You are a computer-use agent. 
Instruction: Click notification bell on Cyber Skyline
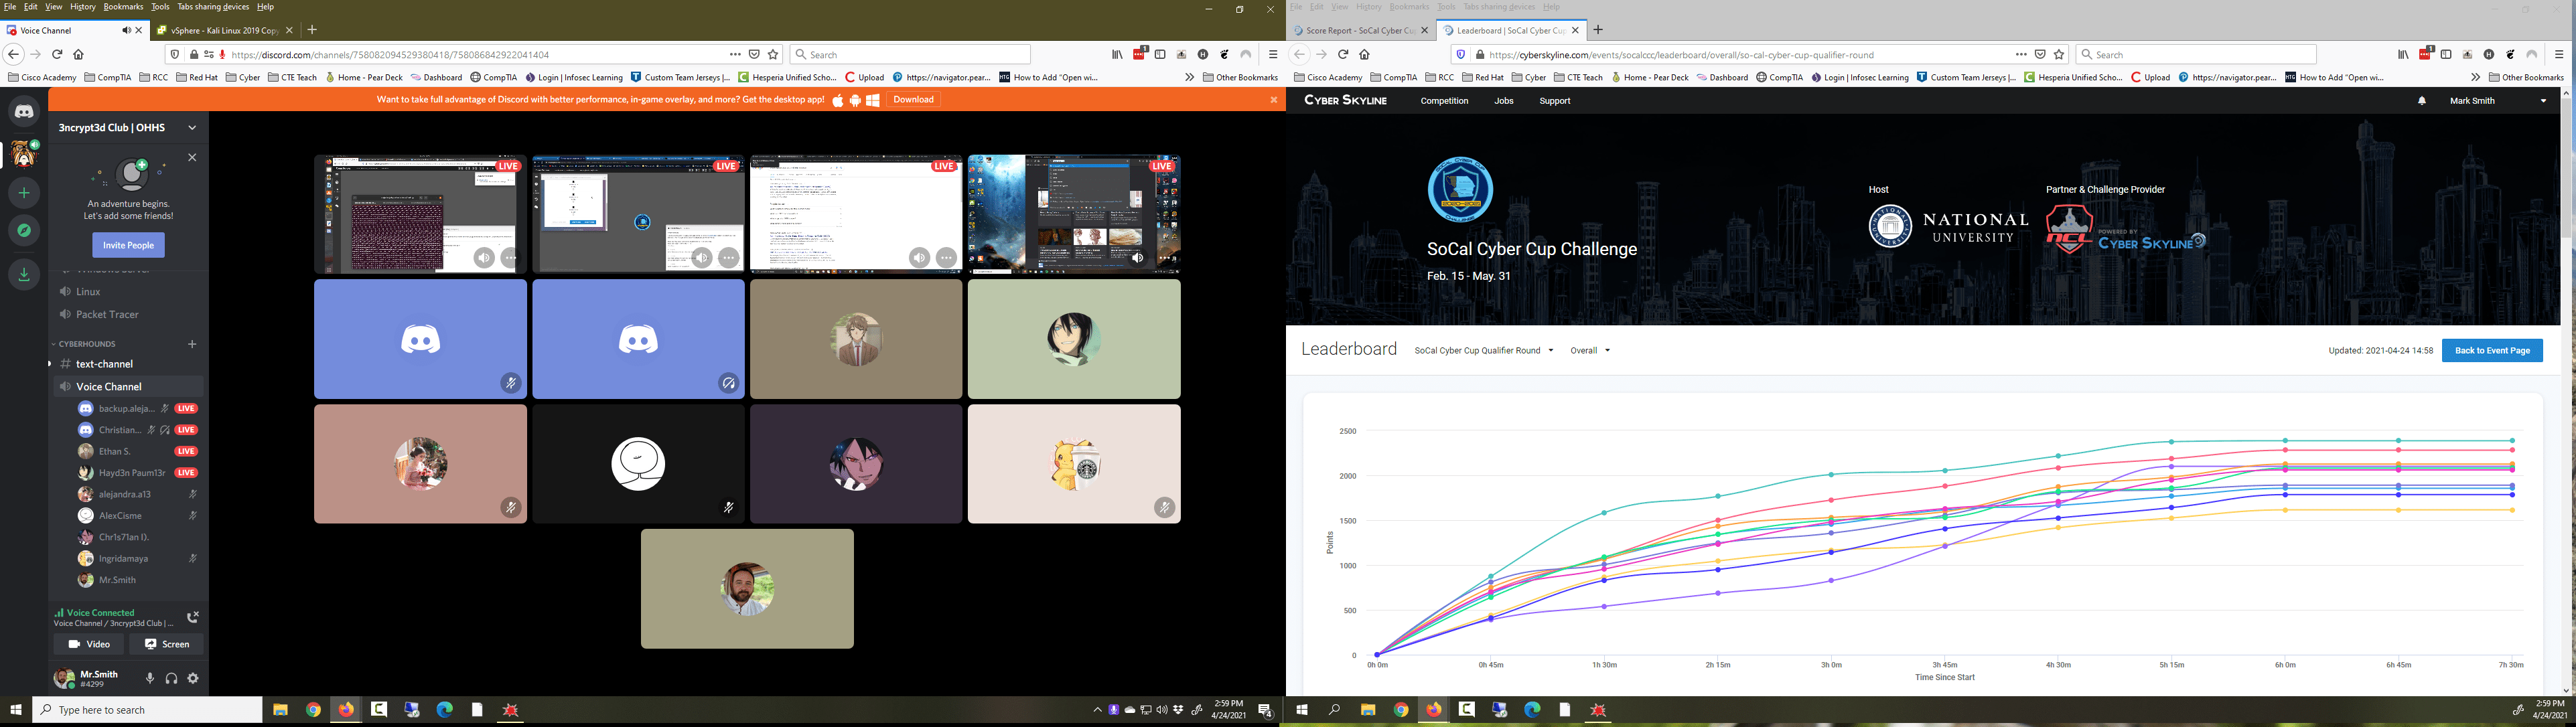click(x=2421, y=101)
